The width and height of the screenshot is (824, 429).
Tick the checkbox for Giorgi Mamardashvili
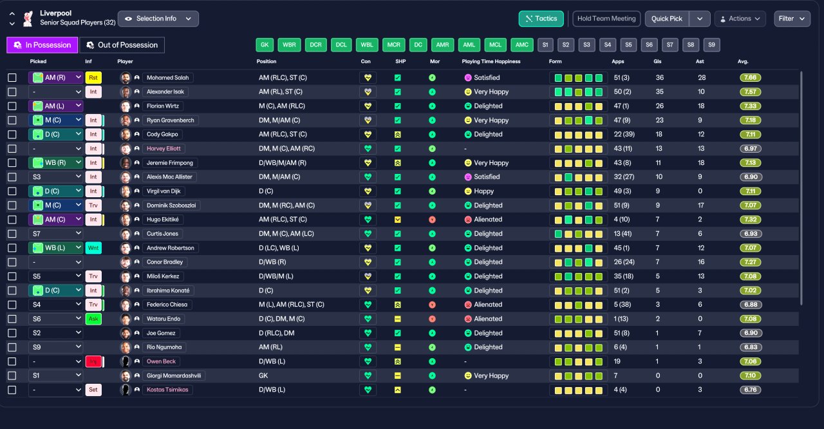[x=12, y=376]
